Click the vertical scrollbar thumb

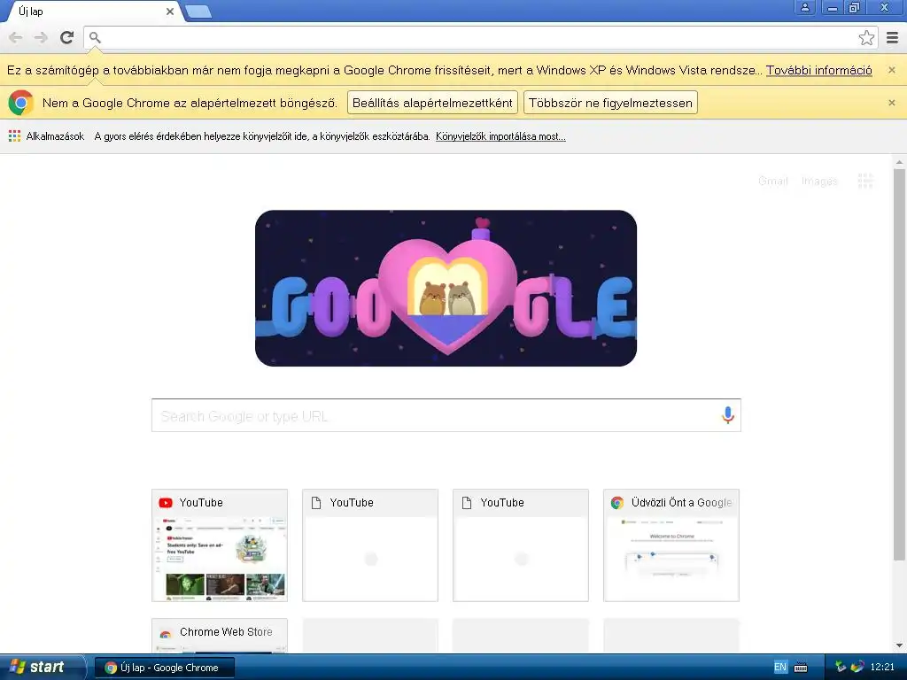pos(899,364)
